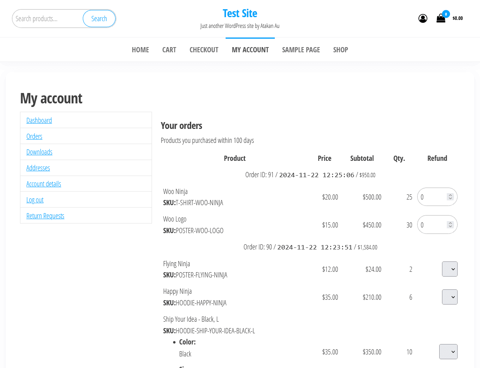
Task: Open the CHECKOUT menu item
Action: point(204,50)
